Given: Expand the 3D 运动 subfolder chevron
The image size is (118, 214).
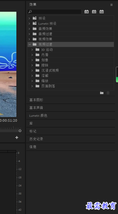Looking at the screenshot, I should click(x=32, y=50).
